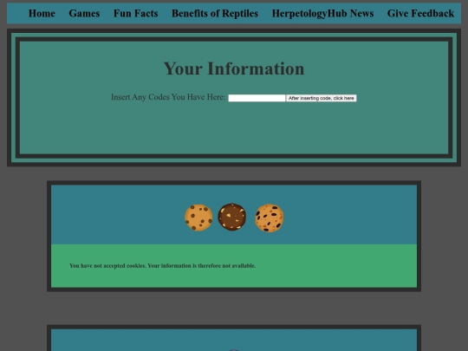
Task: Open HerpetologyHub News link
Action: point(322,13)
